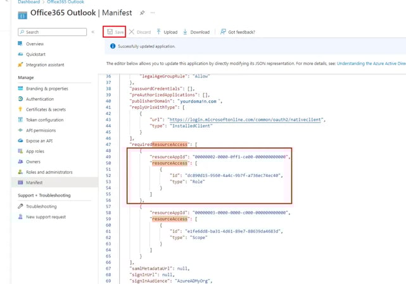Screen dimensions: 406x284
Task: Open the Authentication settings
Action: point(40,99)
